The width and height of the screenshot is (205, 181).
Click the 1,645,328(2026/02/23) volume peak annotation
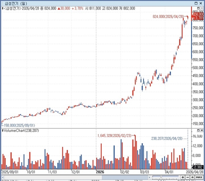(114, 136)
